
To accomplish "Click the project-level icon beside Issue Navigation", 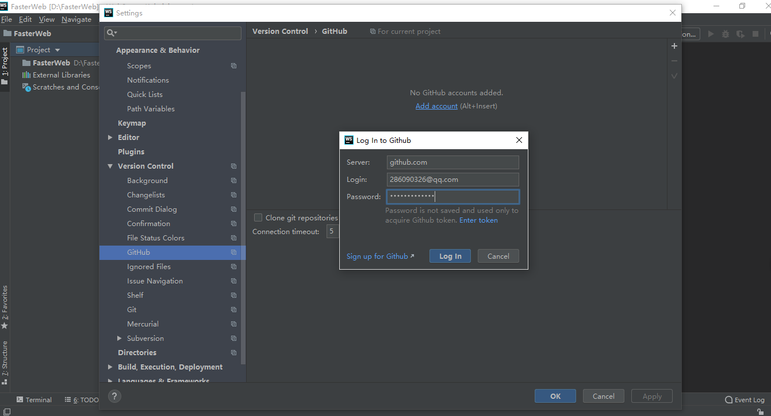I will coord(233,281).
